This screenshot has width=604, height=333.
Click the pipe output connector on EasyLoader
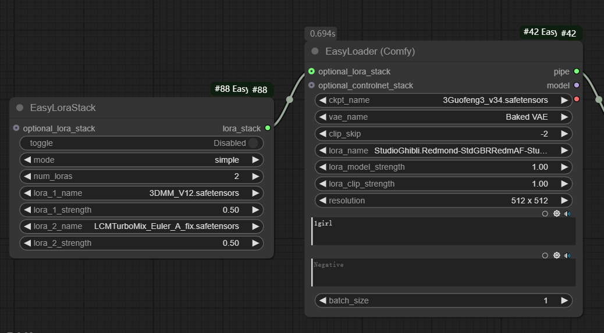576,71
